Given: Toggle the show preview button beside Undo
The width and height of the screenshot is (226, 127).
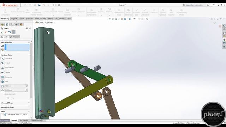Looking at the screenshot, I should [13, 32].
